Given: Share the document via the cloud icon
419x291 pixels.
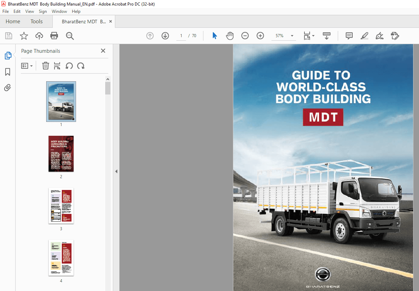Looking at the screenshot, I should coord(39,35).
